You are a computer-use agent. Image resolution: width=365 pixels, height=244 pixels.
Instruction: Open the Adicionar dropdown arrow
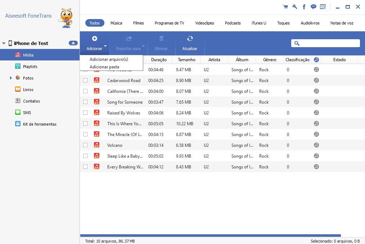tap(105, 46)
